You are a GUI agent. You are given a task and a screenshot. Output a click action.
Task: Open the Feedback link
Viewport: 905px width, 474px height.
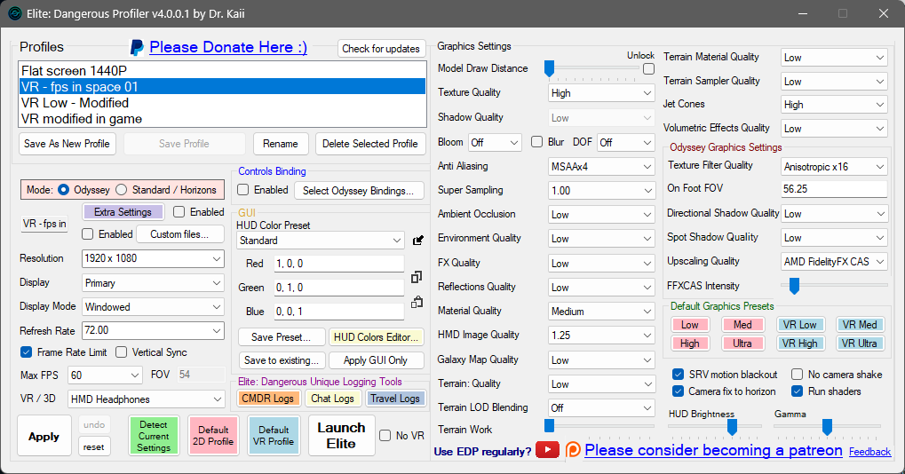coord(869,452)
